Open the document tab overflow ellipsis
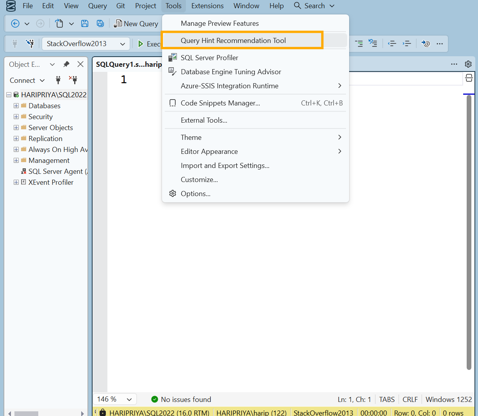478x416 pixels. click(x=454, y=64)
